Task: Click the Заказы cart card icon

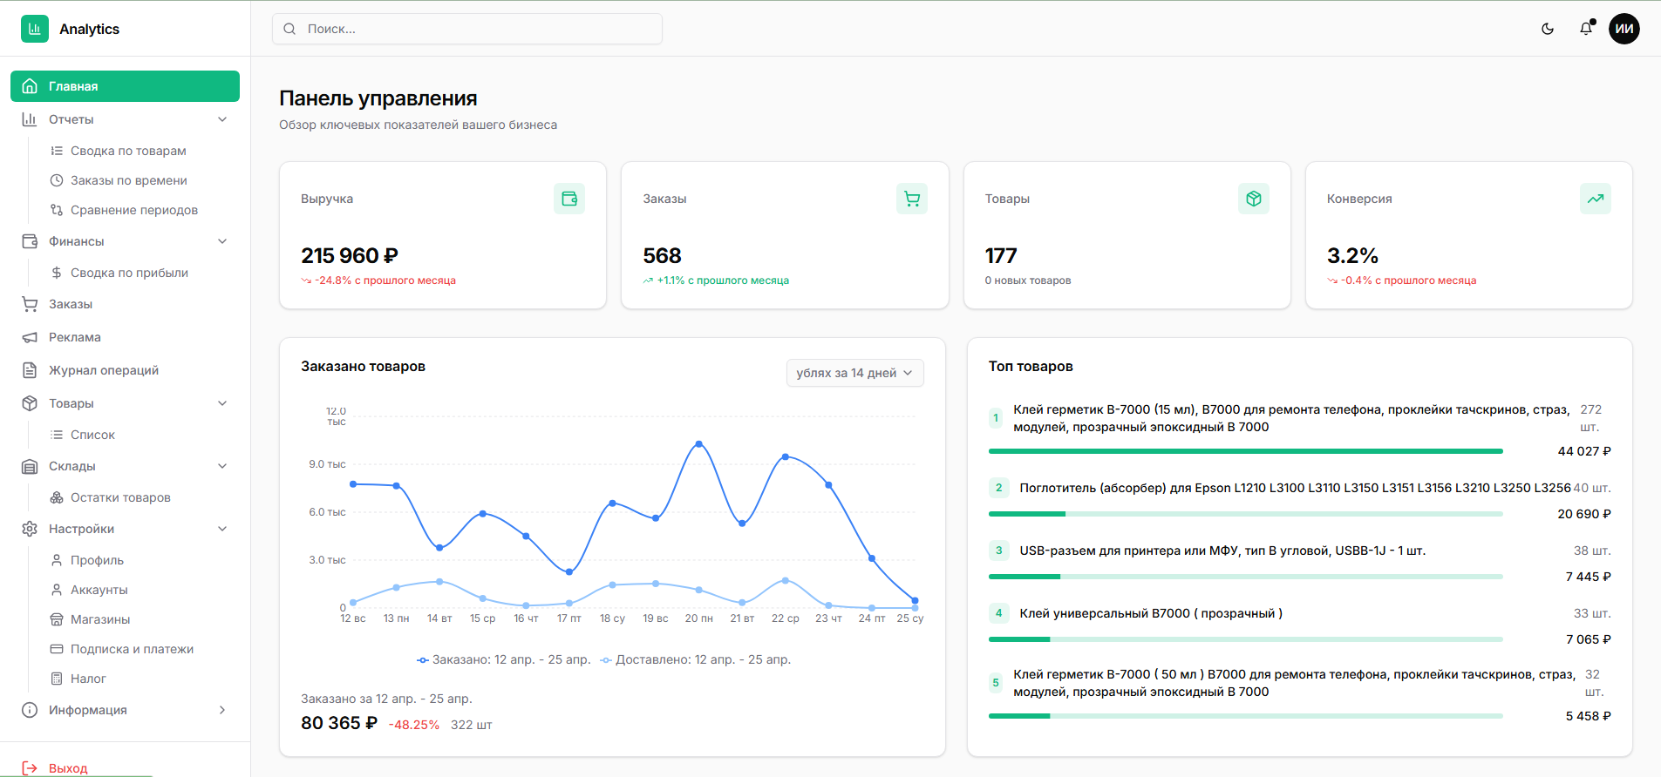Action: (x=912, y=199)
